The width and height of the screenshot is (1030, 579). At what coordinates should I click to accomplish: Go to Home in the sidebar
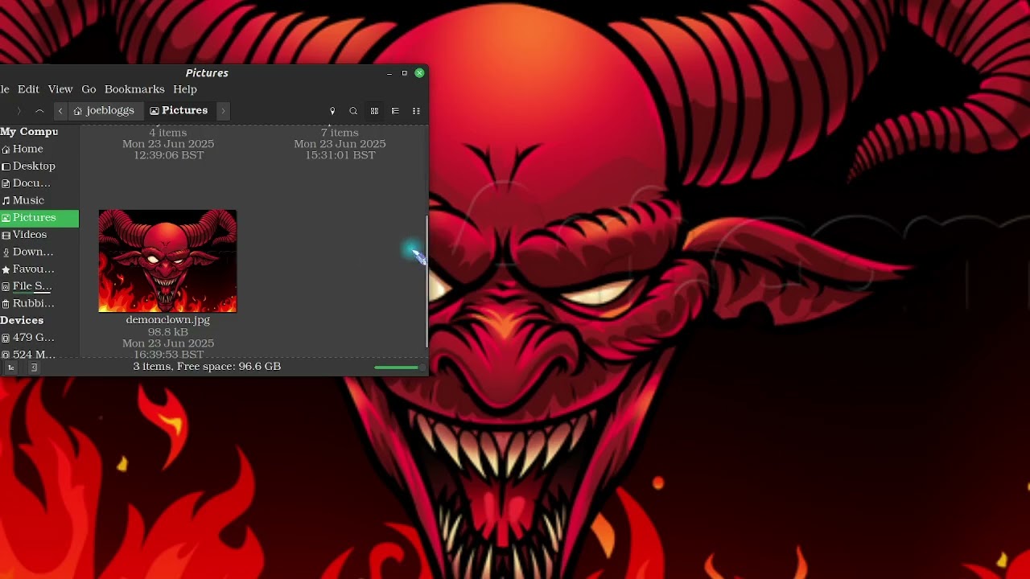tap(39, 149)
